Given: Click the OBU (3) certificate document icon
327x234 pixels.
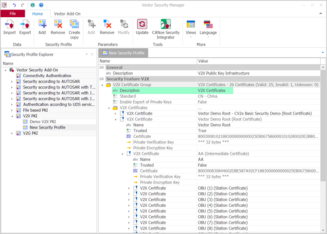Looking at the screenshot, I should tap(135, 199).
